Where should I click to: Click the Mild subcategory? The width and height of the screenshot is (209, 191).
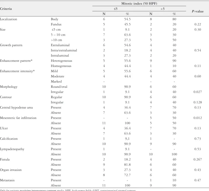point(54,71)
